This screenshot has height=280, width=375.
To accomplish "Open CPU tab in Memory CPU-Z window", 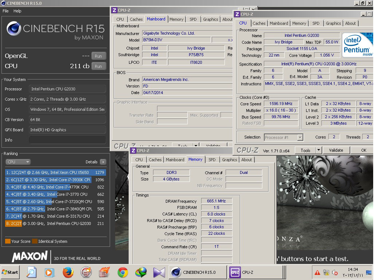I will [139, 160].
